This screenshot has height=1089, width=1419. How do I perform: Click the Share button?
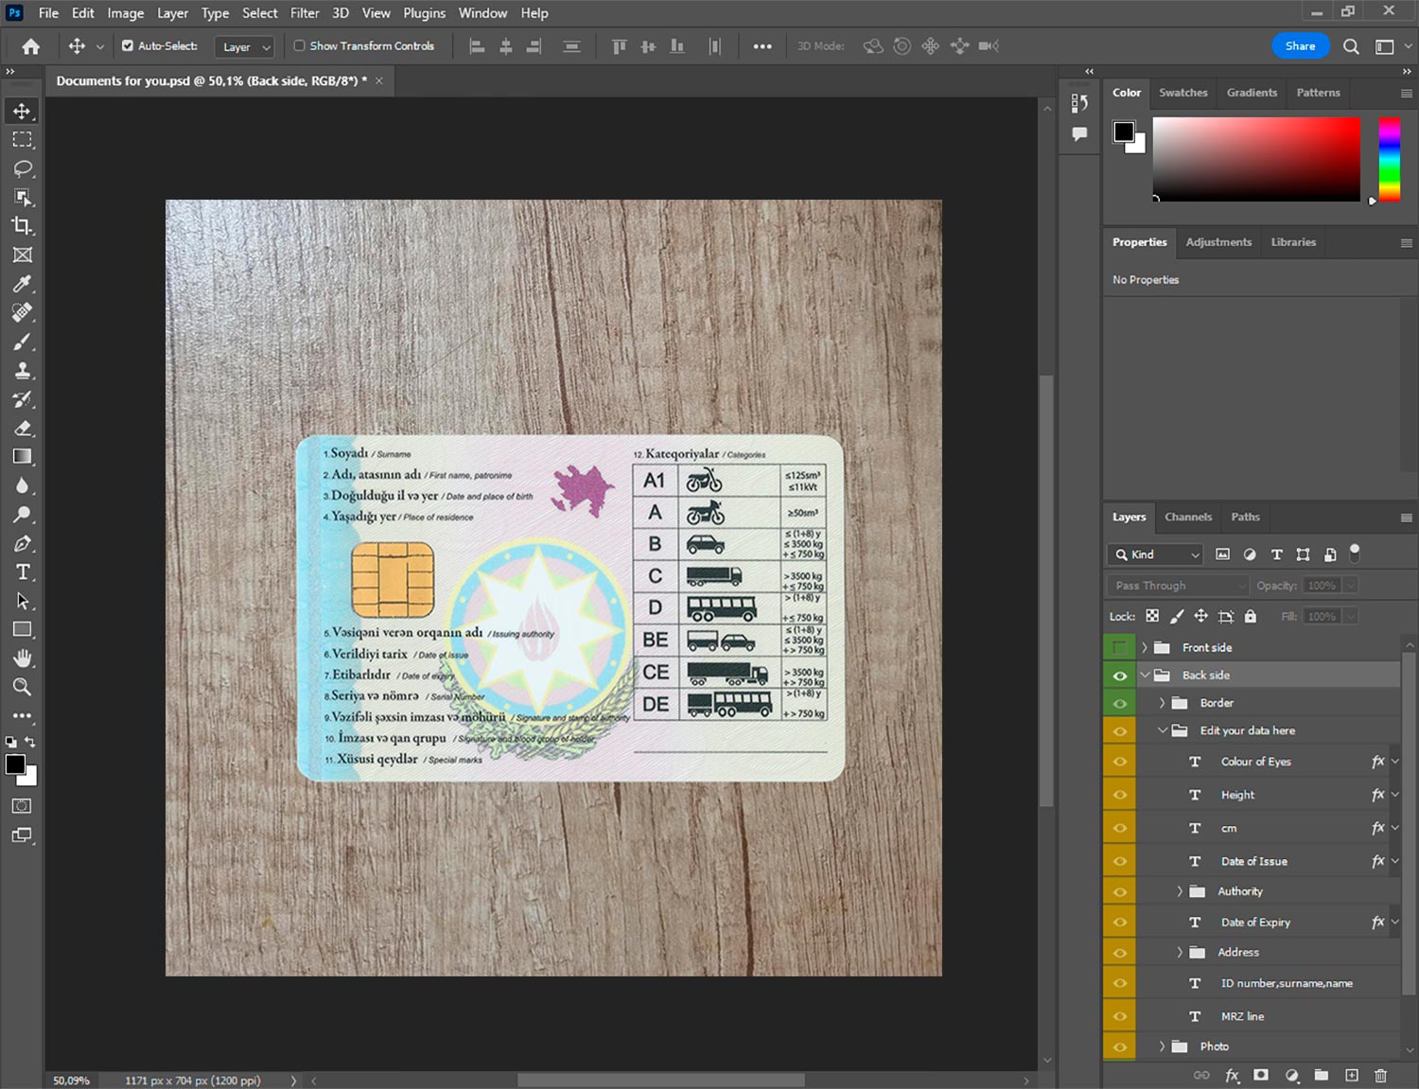tap(1300, 45)
